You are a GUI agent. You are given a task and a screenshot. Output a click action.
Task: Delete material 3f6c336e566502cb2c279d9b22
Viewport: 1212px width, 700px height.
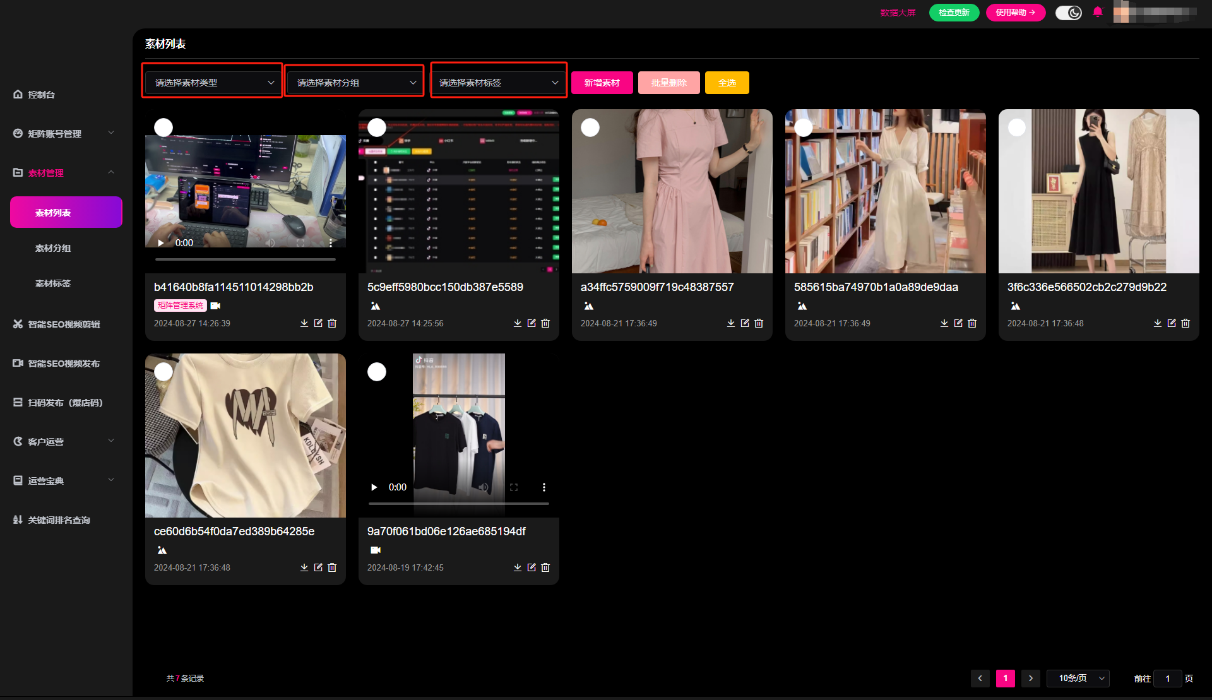click(1185, 323)
